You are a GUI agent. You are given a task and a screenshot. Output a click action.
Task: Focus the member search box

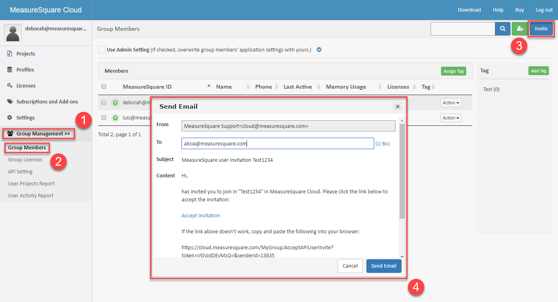(463, 29)
